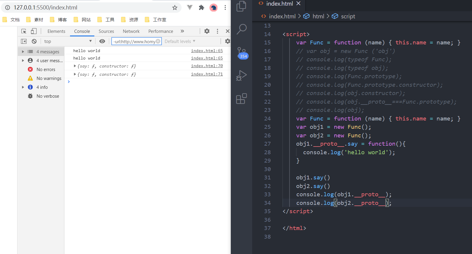Click the Vue devtools extension icon
This screenshot has width=472, height=254.
pos(190,7)
